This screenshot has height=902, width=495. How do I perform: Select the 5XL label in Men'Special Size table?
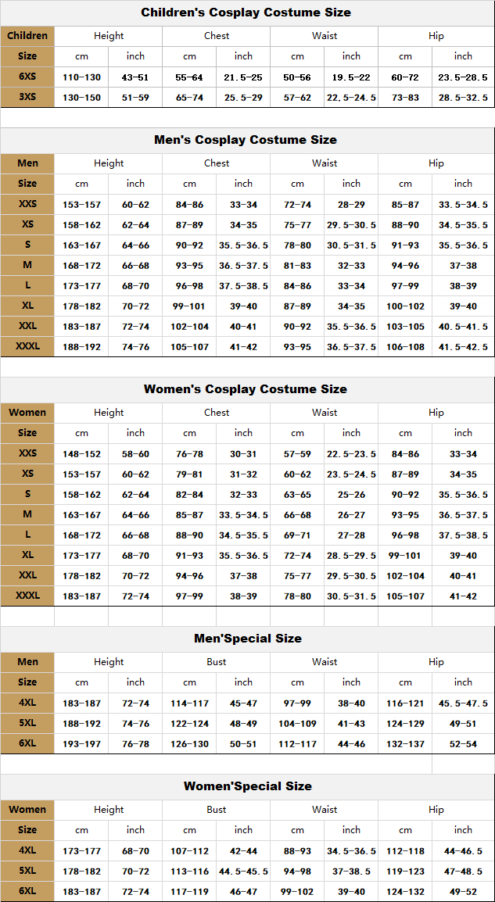click(x=27, y=723)
